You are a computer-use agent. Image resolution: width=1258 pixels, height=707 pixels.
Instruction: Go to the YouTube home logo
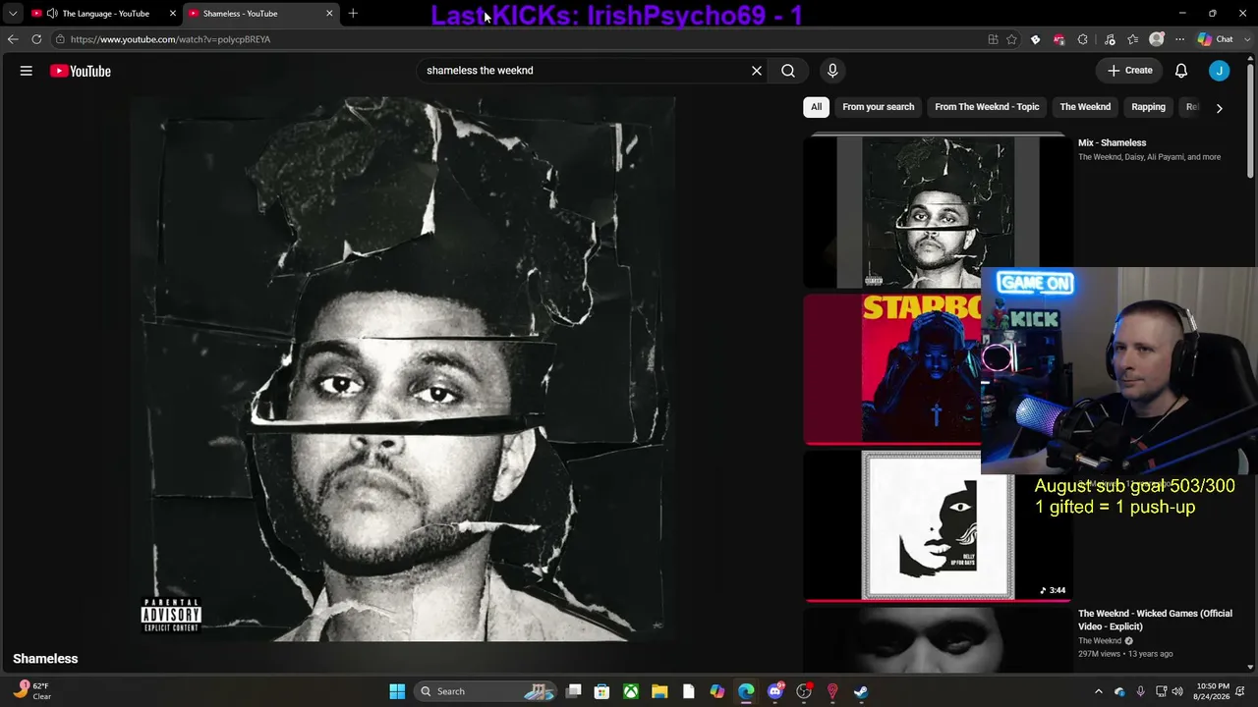click(x=81, y=71)
